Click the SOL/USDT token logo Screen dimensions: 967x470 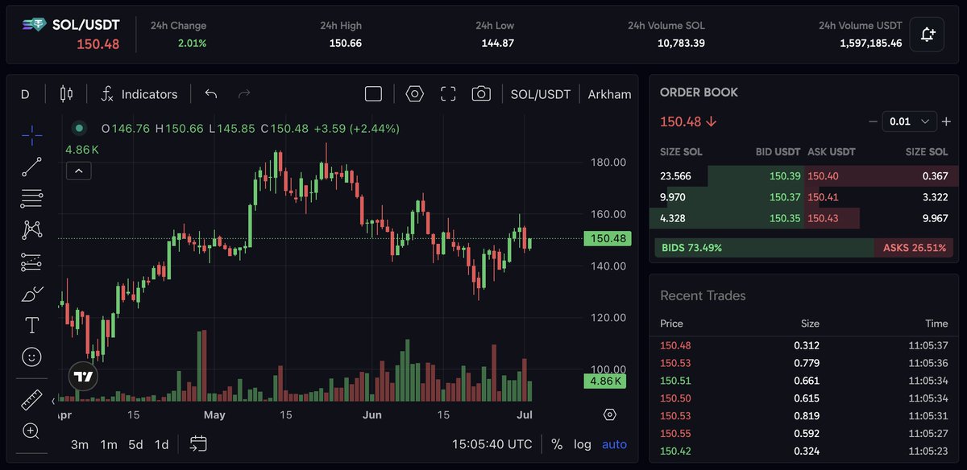coord(34,25)
